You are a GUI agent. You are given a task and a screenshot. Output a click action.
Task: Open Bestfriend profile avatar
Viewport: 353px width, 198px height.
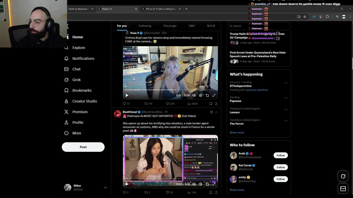118,114
